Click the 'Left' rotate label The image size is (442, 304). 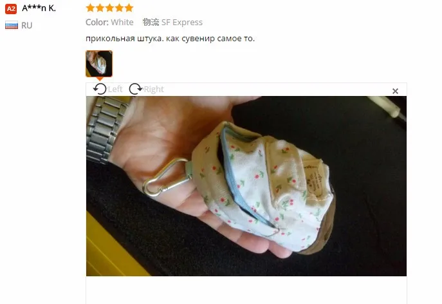coord(115,89)
